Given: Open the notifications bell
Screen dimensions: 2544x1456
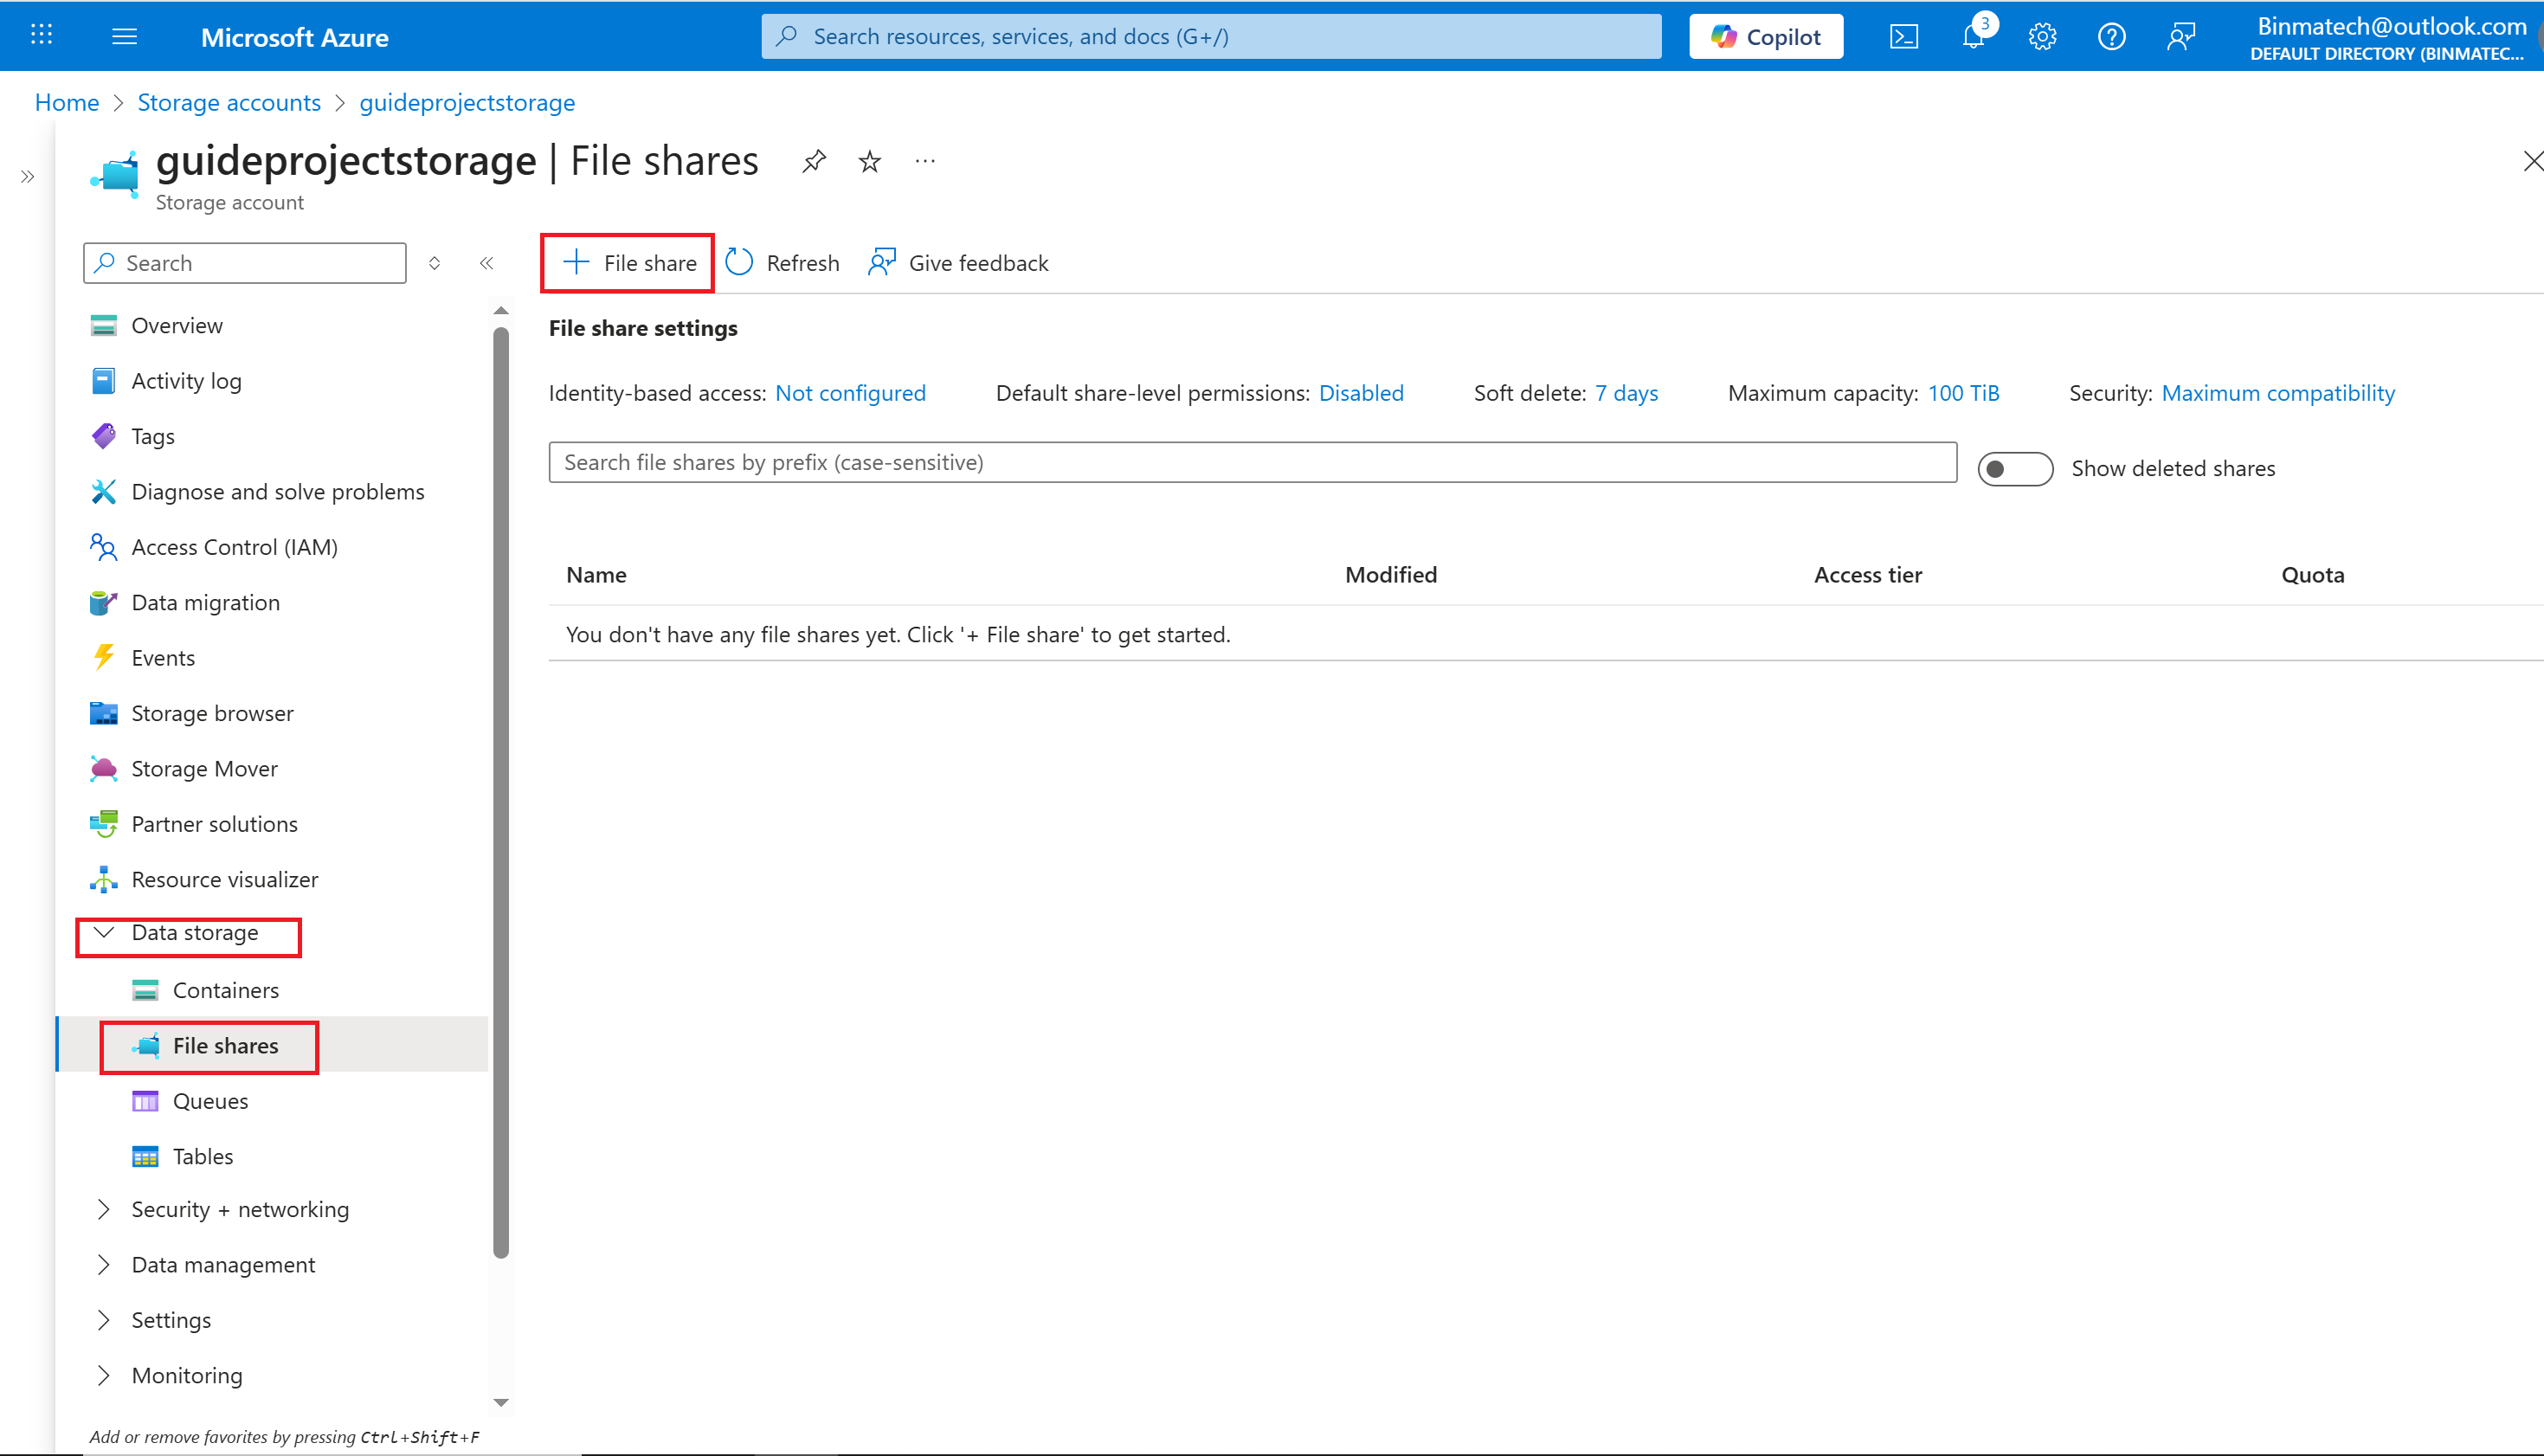Looking at the screenshot, I should click(1973, 37).
